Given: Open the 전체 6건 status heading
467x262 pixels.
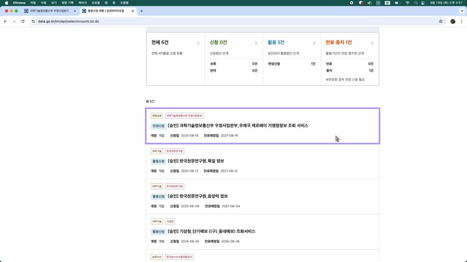Looking at the screenshot, I should point(160,43).
